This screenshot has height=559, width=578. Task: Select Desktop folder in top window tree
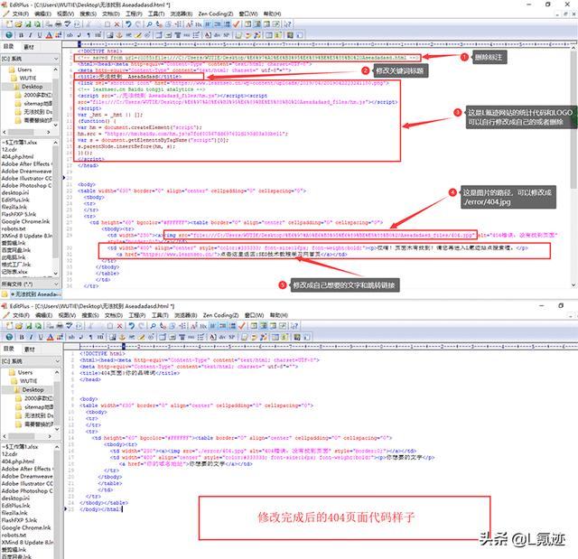(x=32, y=87)
